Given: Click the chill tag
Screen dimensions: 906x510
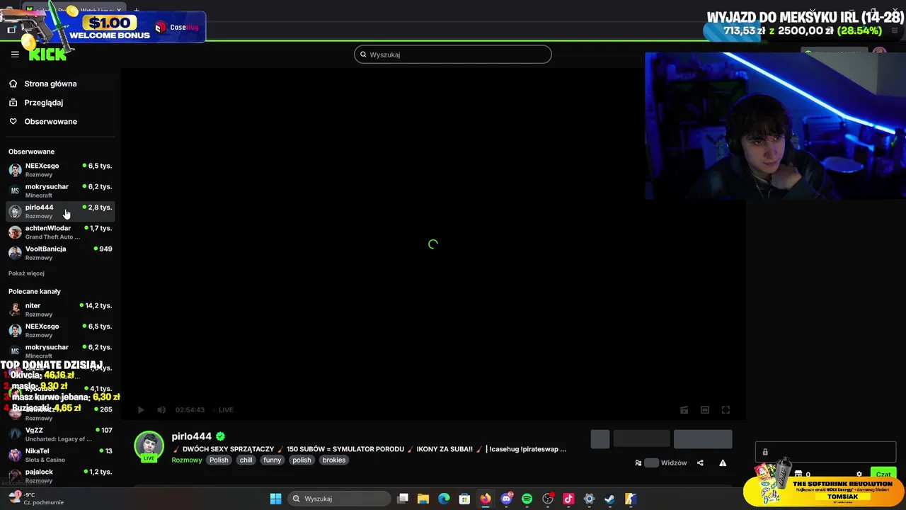Looking at the screenshot, I should pos(246,460).
